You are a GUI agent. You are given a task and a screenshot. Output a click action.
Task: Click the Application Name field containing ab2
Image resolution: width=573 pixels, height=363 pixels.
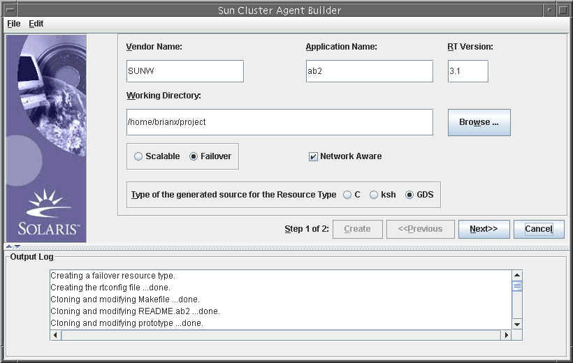click(370, 71)
